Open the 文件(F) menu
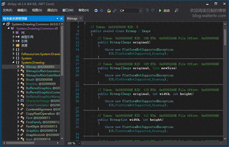Viewport: 229px width, 147px height. (x=8, y=10)
